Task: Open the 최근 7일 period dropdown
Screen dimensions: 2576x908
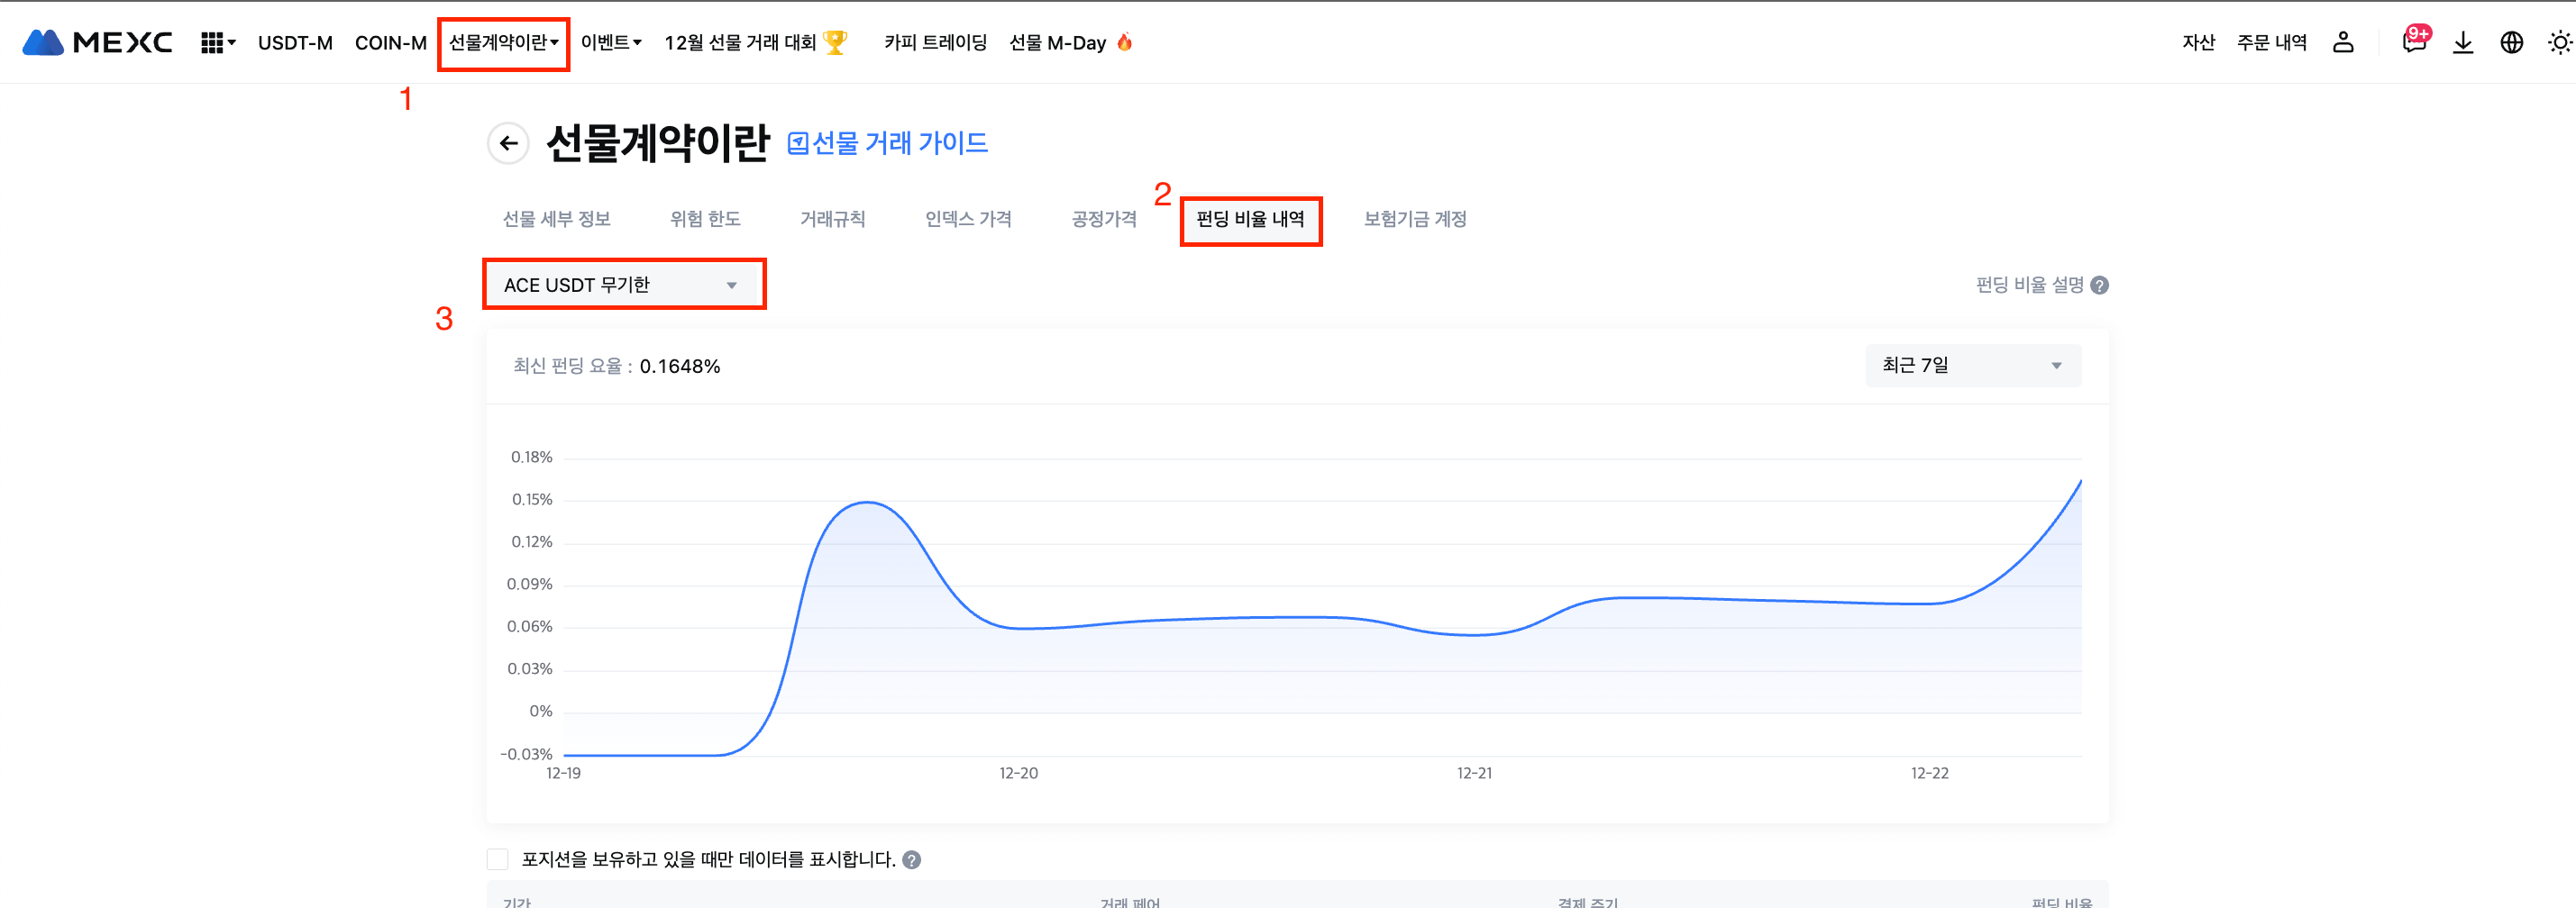Action: (x=1972, y=366)
